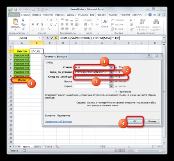
Task: Open the Find and Select binoculars icon
Action: click(156, 22)
